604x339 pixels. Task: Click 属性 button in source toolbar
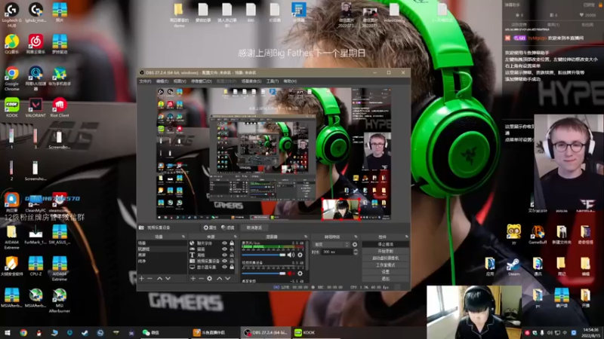[x=210, y=228]
